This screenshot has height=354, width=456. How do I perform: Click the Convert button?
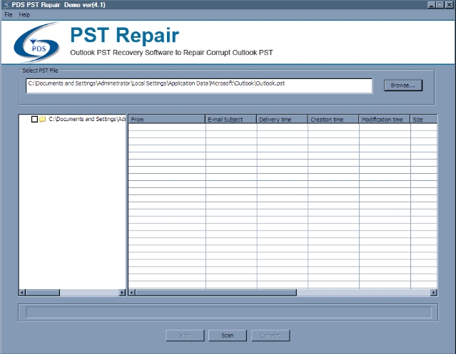pyautogui.click(x=270, y=335)
